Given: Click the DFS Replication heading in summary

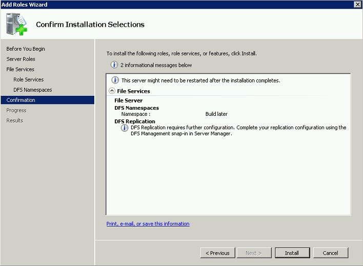Looking at the screenshot, I should (135, 121).
